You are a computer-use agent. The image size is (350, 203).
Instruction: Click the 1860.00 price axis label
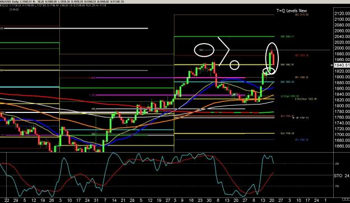tap(342, 88)
